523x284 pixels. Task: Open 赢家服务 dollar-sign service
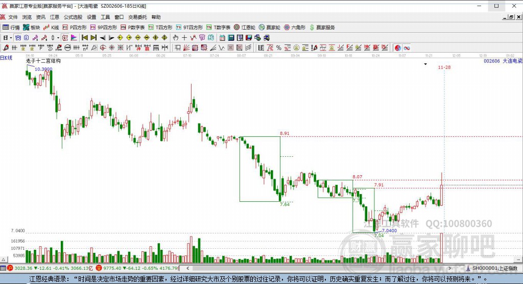click(x=322, y=28)
